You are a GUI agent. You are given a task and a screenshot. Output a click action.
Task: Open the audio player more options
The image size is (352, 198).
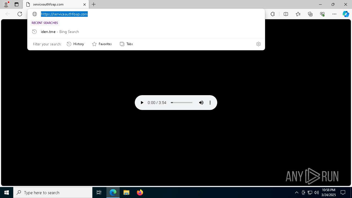pyautogui.click(x=210, y=103)
